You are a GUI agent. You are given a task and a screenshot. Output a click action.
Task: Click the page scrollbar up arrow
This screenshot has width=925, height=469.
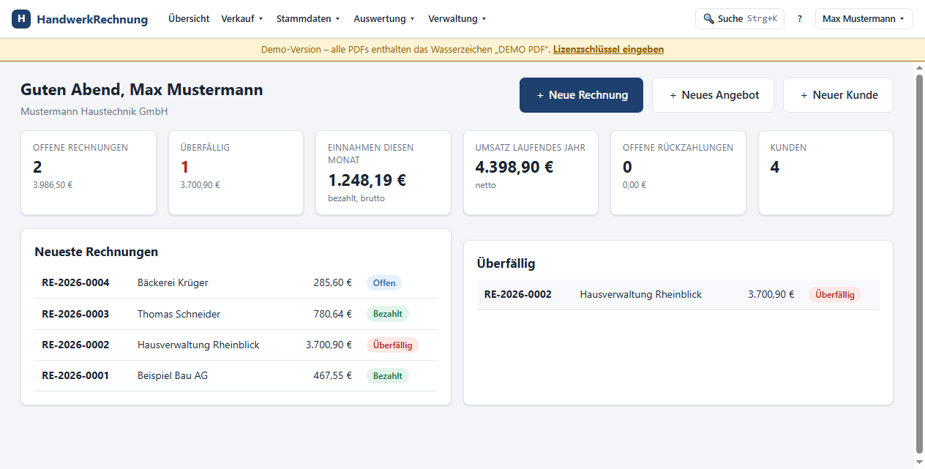click(919, 68)
